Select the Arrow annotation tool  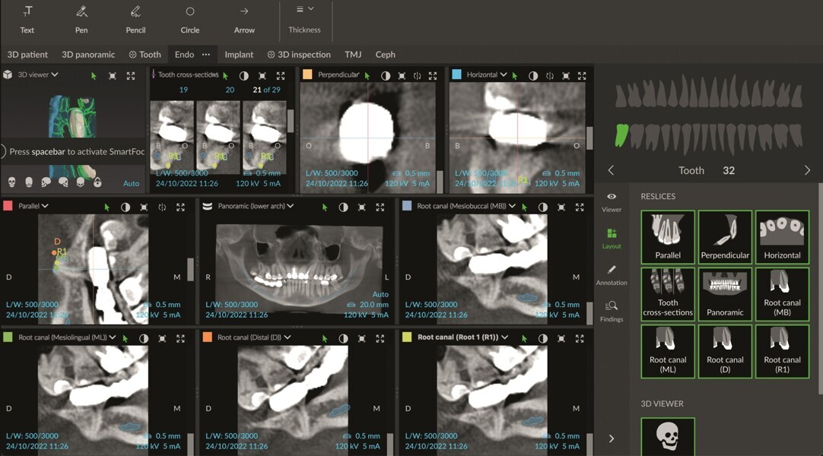point(244,21)
